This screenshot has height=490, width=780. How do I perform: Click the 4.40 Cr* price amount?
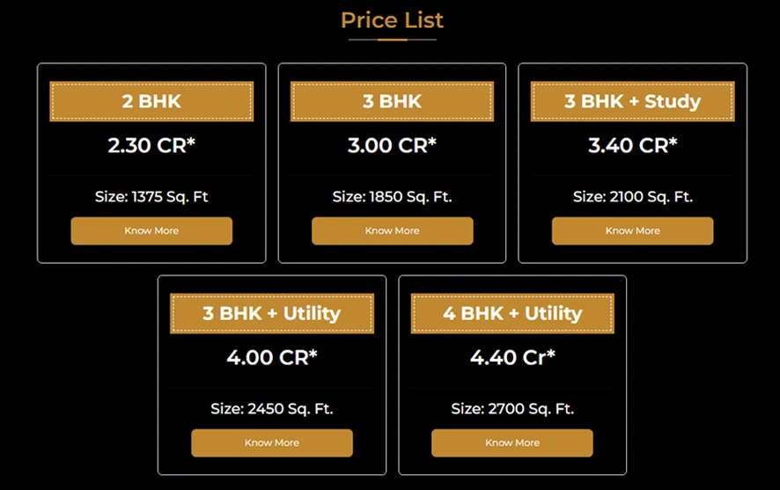[x=511, y=358]
